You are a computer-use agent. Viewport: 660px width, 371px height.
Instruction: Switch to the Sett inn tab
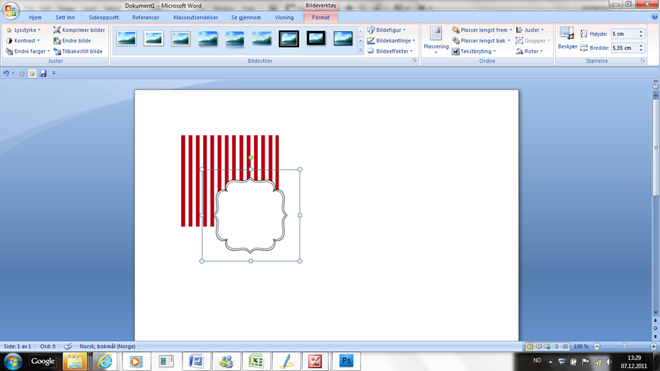point(65,17)
